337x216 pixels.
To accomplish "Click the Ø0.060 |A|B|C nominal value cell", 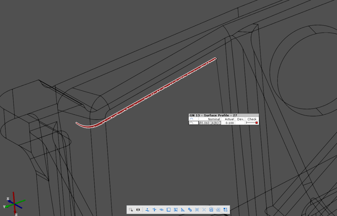I will pos(210,123).
